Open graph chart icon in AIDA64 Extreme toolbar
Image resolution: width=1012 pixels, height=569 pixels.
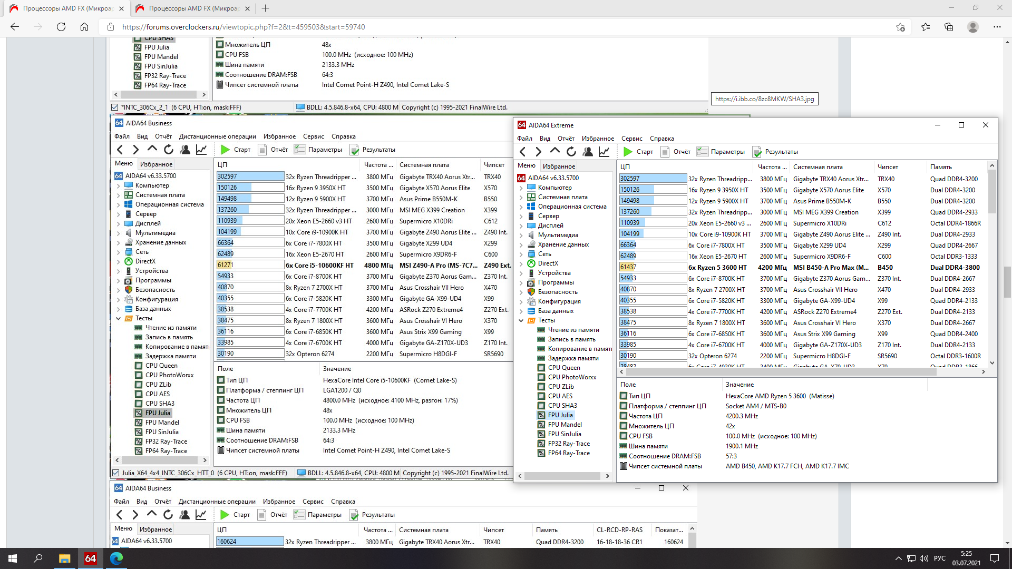604,152
